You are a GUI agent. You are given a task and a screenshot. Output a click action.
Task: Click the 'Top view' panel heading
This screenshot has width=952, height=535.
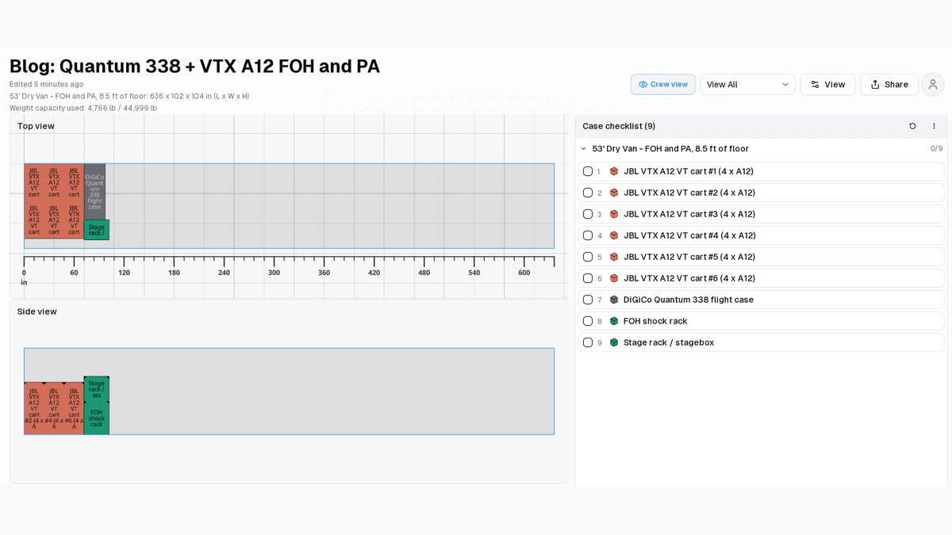[x=36, y=126]
